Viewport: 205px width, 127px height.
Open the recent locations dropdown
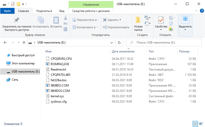[19, 43]
